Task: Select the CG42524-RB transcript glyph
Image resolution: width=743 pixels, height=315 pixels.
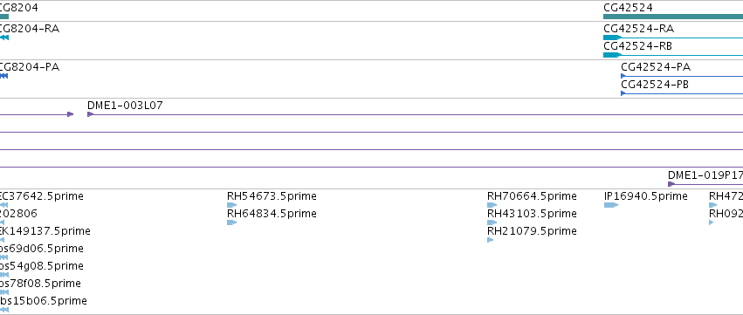Action: [x=673, y=55]
